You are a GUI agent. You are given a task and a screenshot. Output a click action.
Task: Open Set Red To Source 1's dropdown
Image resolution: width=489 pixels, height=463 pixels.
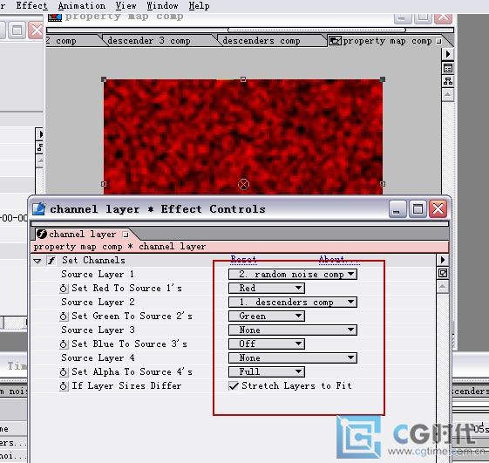click(x=267, y=288)
